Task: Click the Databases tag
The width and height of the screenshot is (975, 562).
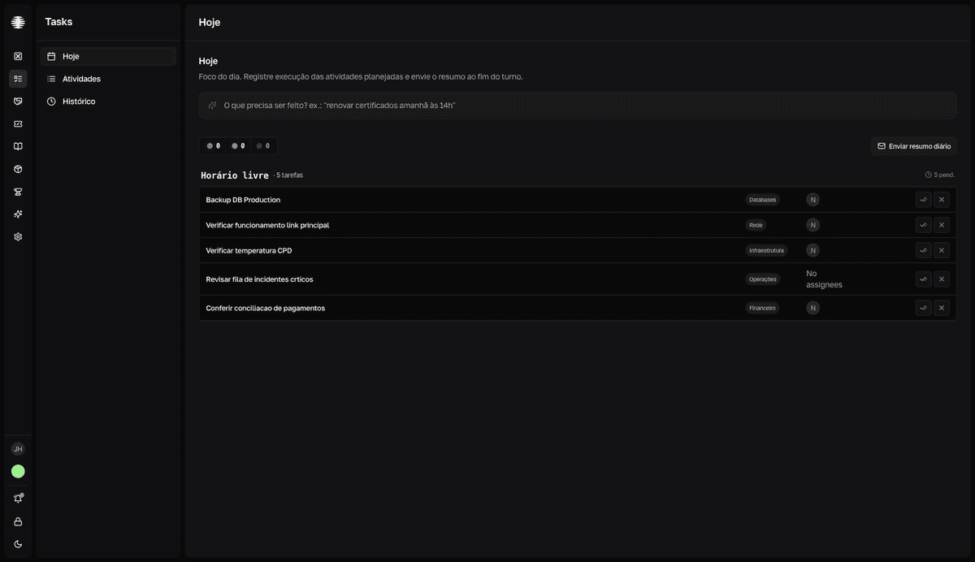Action: pyautogui.click(x=762, y=200)
